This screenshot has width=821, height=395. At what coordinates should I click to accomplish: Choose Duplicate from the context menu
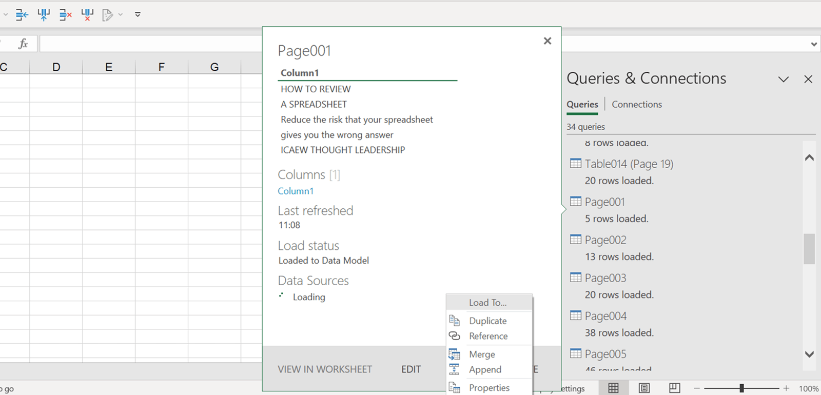[487, 321]
